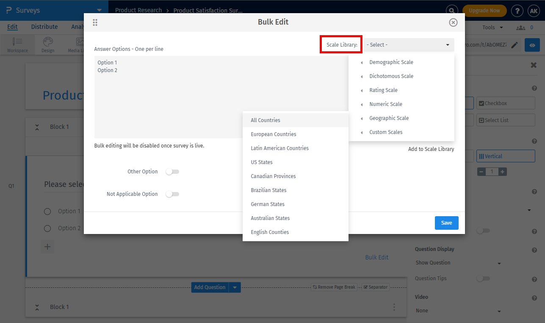Open the Add Question dropdown arrow

coord(235,287)
